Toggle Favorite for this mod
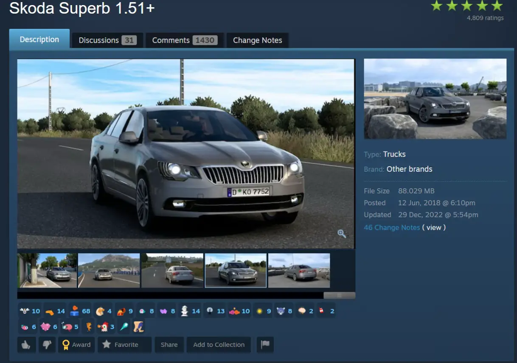This screenshot has height=363, width=517. (x=124, y=345)
